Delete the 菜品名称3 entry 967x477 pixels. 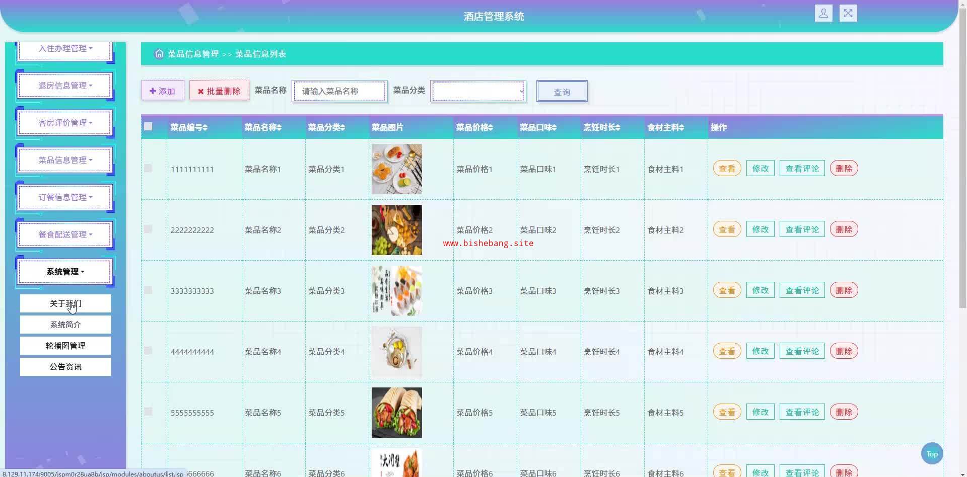click(844, 290)
